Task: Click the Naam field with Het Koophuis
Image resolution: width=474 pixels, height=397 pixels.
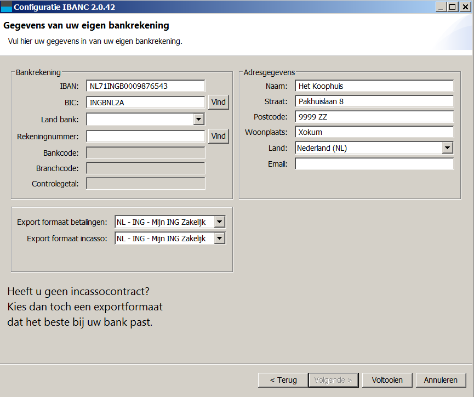Action: [x=374, y=86]
